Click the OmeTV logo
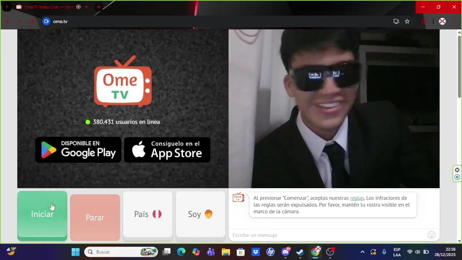Image resolution: width=462 pixels, height=260 pixels. (x=123, y=81)
